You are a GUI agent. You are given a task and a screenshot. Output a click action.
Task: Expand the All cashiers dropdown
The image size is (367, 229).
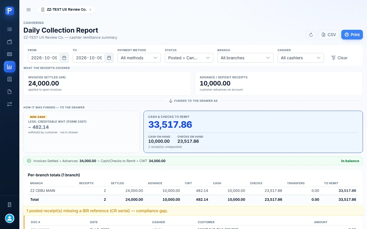coord(301,58)
